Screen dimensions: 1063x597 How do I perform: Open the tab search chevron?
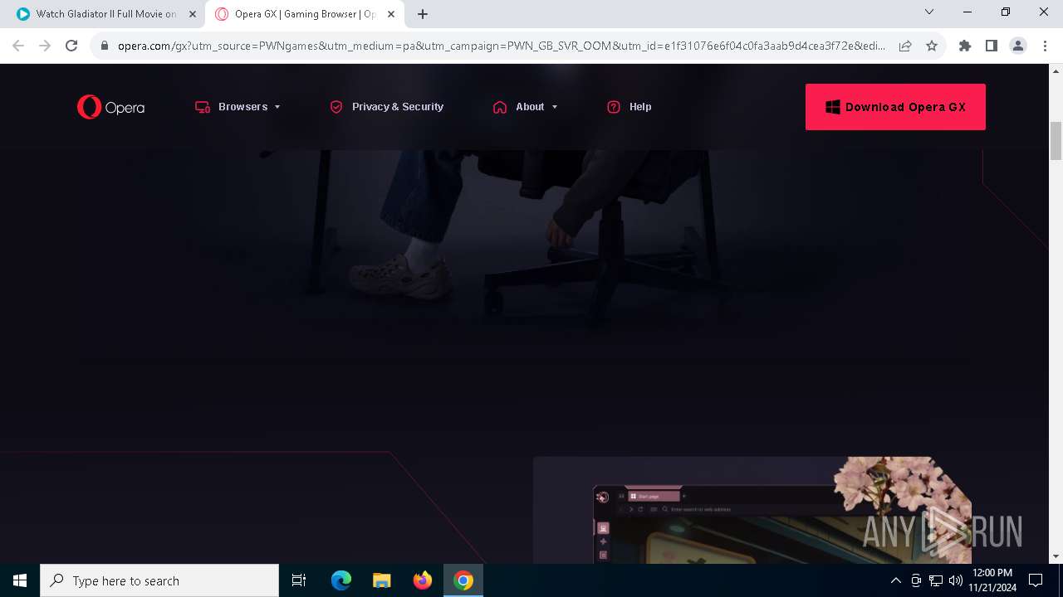(929, 12)
